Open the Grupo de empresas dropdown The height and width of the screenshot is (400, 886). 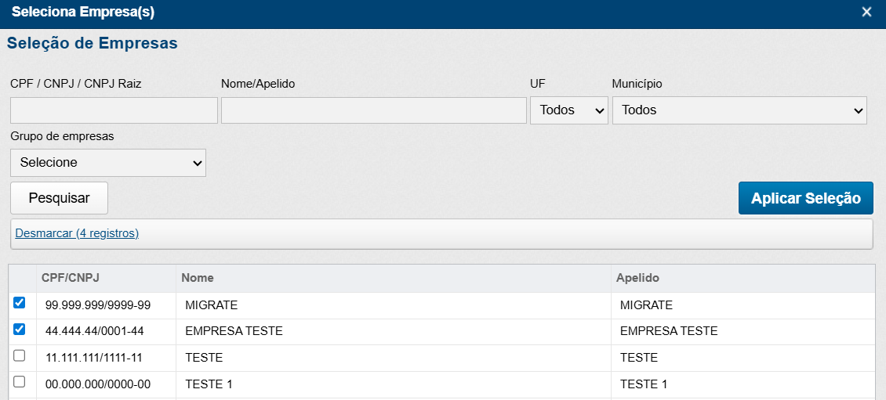coord(108,163)
